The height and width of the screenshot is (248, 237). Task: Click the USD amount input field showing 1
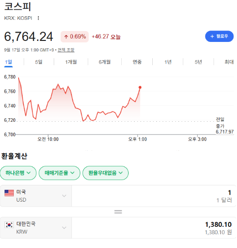coord(154,196)
